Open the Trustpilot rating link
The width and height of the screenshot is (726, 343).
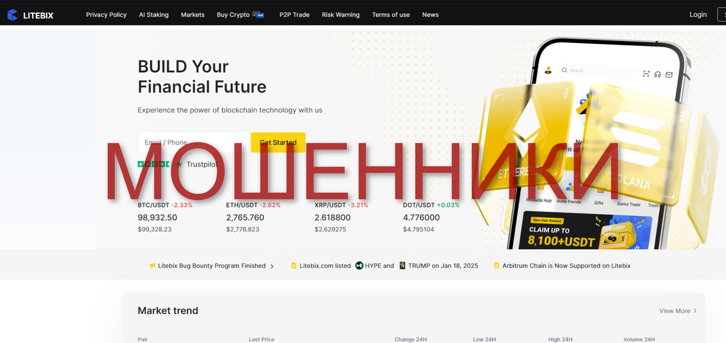[177, 164]
